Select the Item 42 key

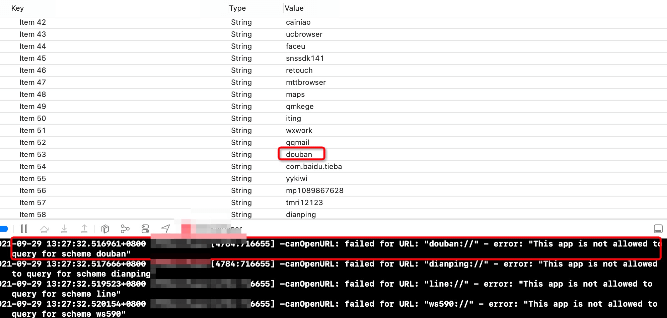(x=32, y=22)
